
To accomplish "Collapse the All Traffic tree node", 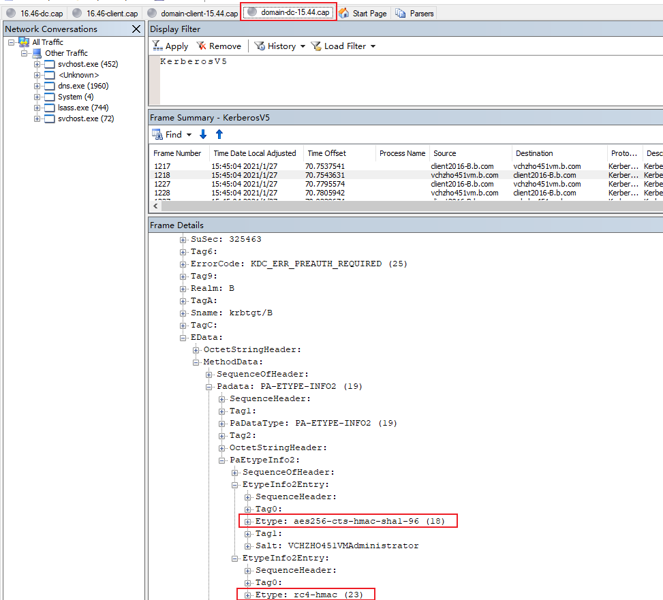I will click(12, 42).
